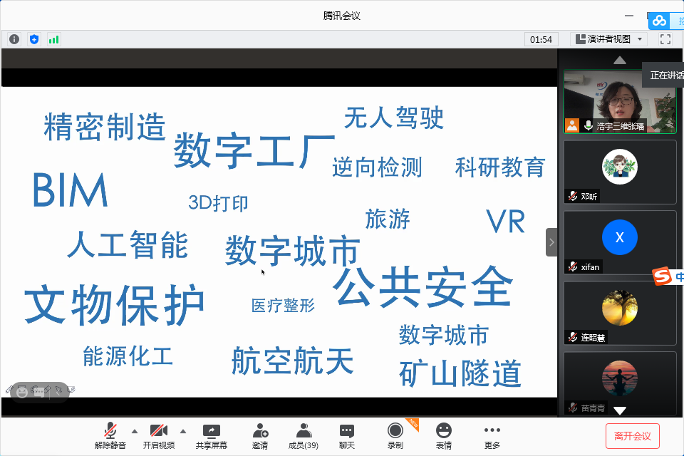
Task: Open the 演讲者视图 view dropdown
Action: 610,39
